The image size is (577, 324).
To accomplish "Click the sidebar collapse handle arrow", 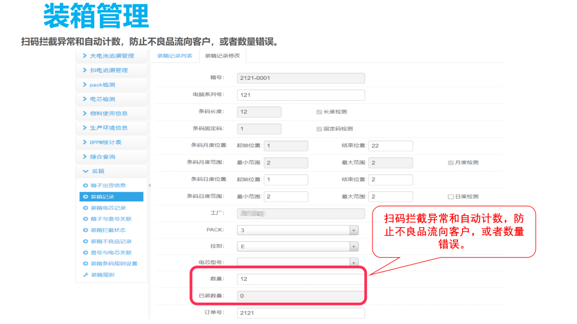I will (149, 185).
